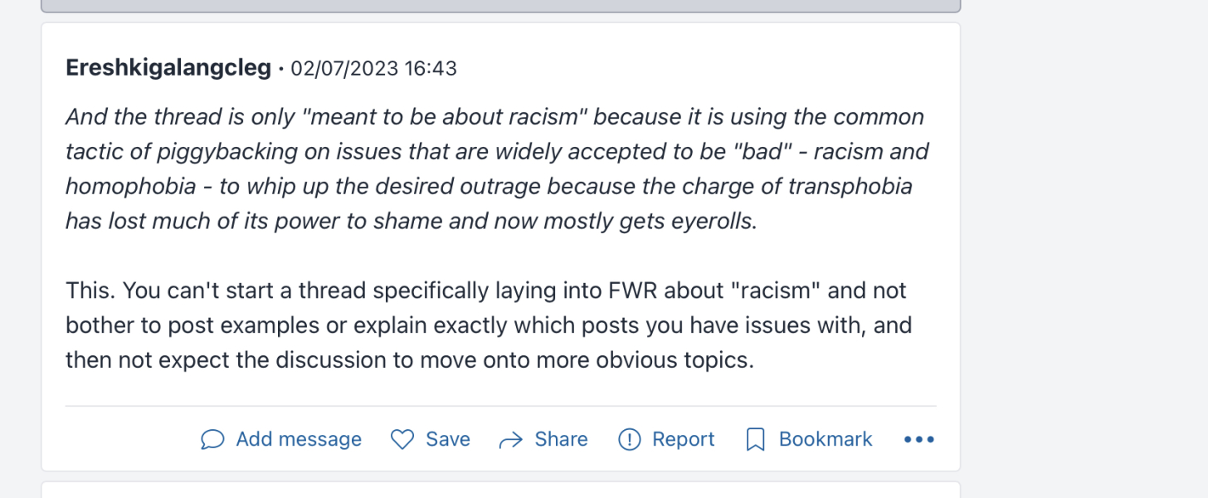Select the "Share" text link
Image resolution: width=1208 pixels, height=498 pixels.
point(561,439)
